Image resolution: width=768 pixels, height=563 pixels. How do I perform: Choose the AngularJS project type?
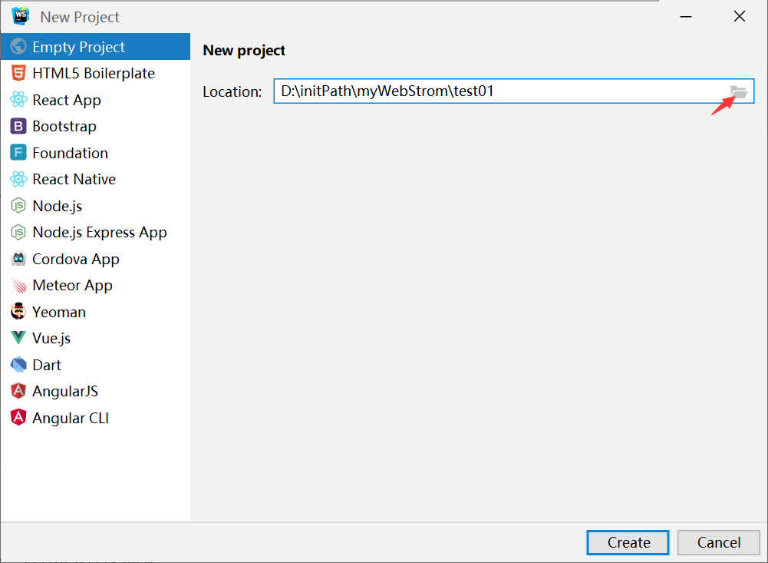coord(19,391)
